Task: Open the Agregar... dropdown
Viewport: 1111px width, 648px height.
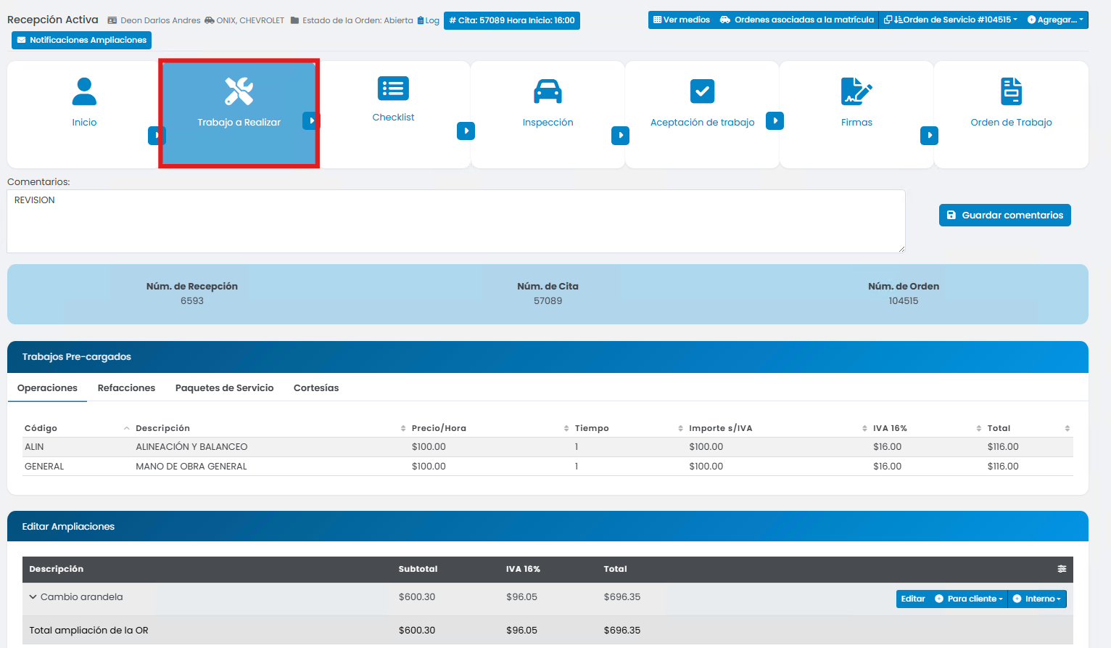Action: (1055, 20)
